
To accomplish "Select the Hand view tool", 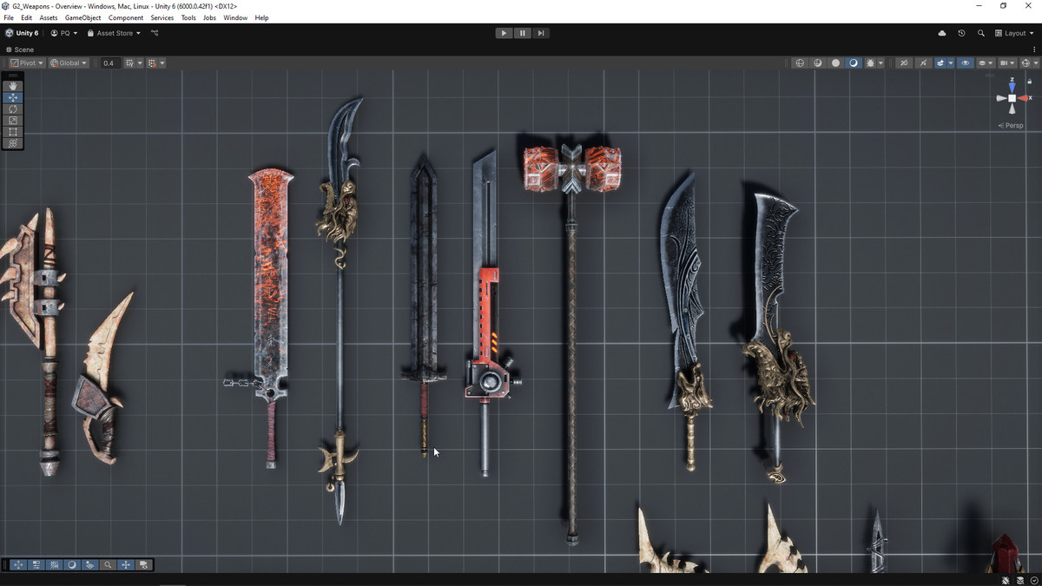I will pyautogui.click(x=13, y=86).
